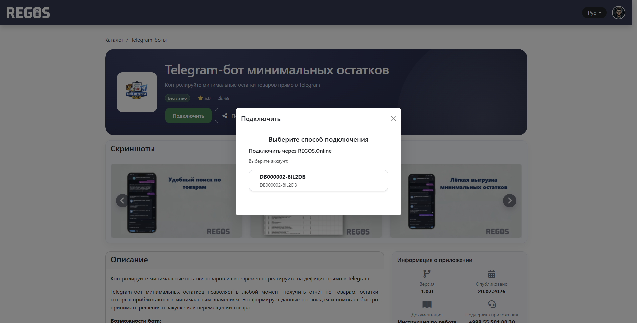
Task: Click the Опубликовано calendar icon
Action: [x=491, y=274]
